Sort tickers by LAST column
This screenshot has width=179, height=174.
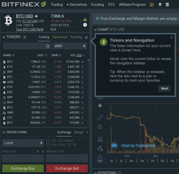point(42,55)
